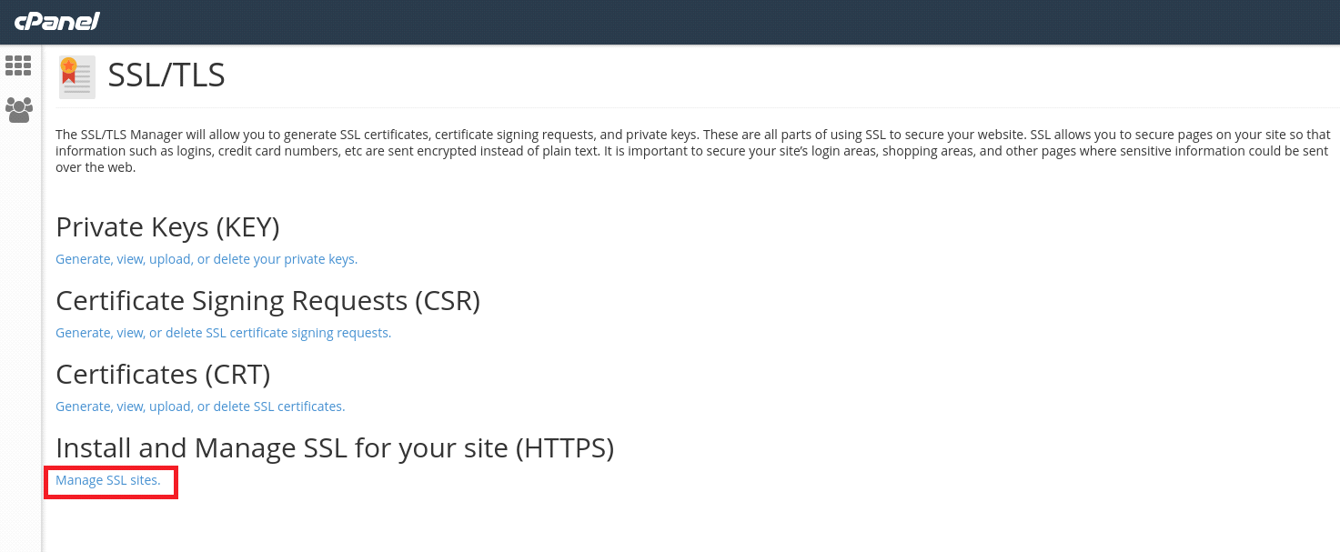Click the SSL/TLS Manager description paragraph
The image size is (1340, 552).
coord(693,151)
